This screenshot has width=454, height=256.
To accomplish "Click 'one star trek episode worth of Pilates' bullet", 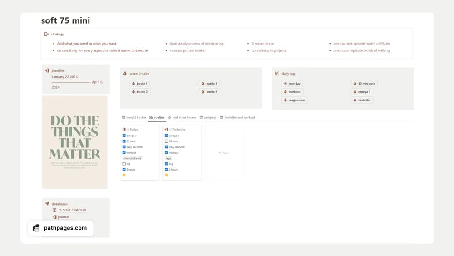I will 362,44.
